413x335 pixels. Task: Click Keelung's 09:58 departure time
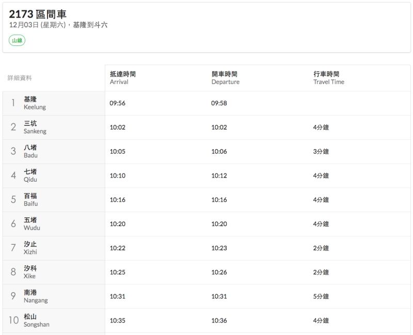[219, 103]
